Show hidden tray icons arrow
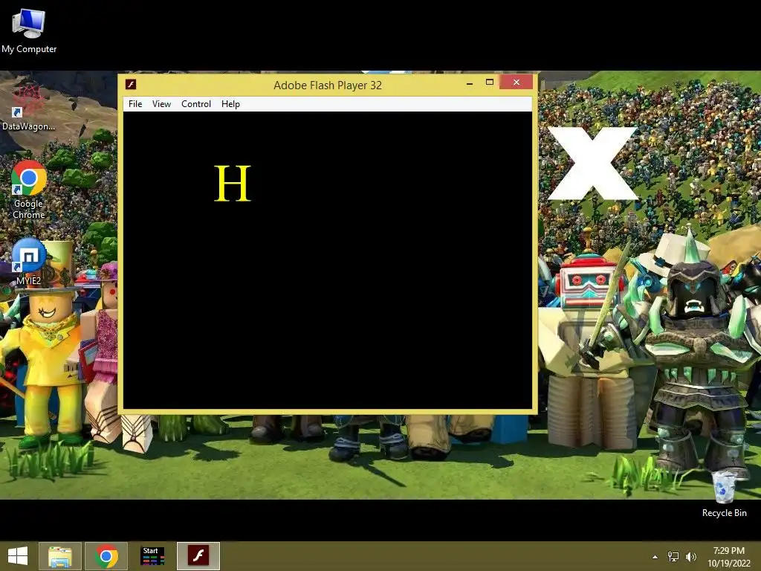761x571 pixels. pyautogui.click(x=655, y=557)
